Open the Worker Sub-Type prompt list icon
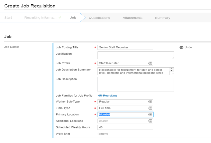This screenshot has height=143, width=211. 150,102
